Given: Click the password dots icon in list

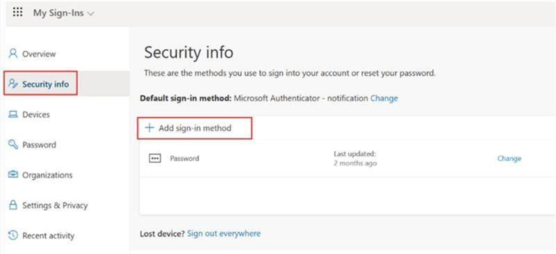Looking at the screenshot, I should point(155,159).
